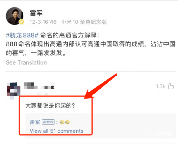Click the yellow verified V badge
This screenshot has width=178, height=146.
point(21,22)
